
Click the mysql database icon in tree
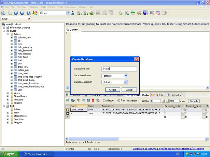coord(8,31)
